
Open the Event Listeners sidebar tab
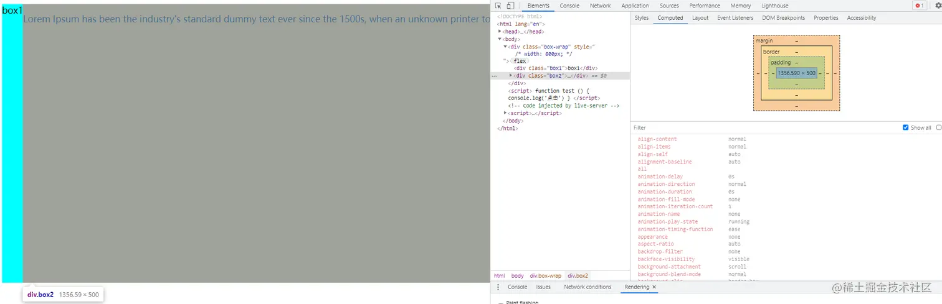pos(735,18)
